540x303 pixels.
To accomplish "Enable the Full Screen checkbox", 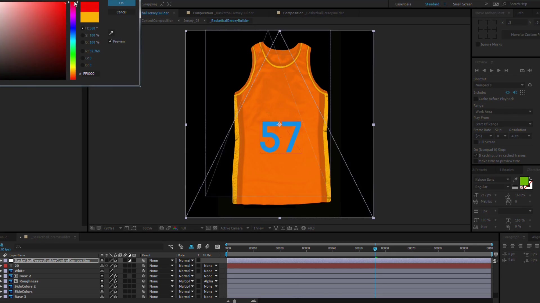I will coord(476,142).
